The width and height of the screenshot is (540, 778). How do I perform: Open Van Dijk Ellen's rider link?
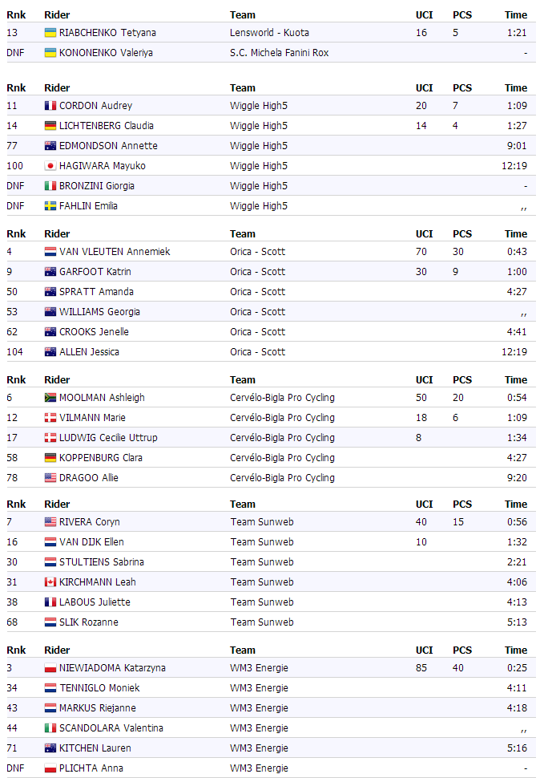[90, 542]
